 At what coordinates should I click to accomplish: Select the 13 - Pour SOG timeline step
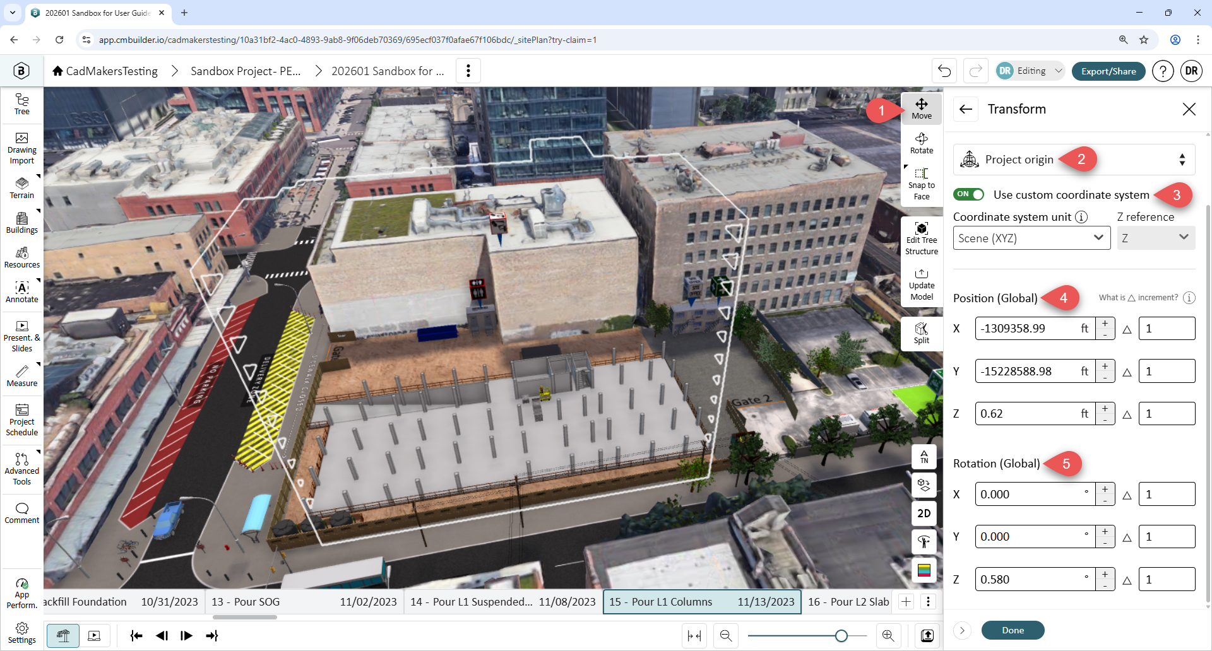tap(304, 602)
